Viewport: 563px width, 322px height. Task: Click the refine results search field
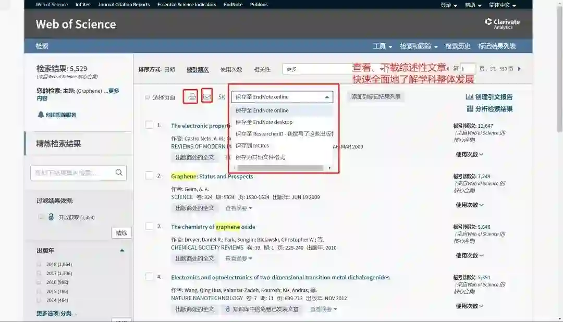78,172
